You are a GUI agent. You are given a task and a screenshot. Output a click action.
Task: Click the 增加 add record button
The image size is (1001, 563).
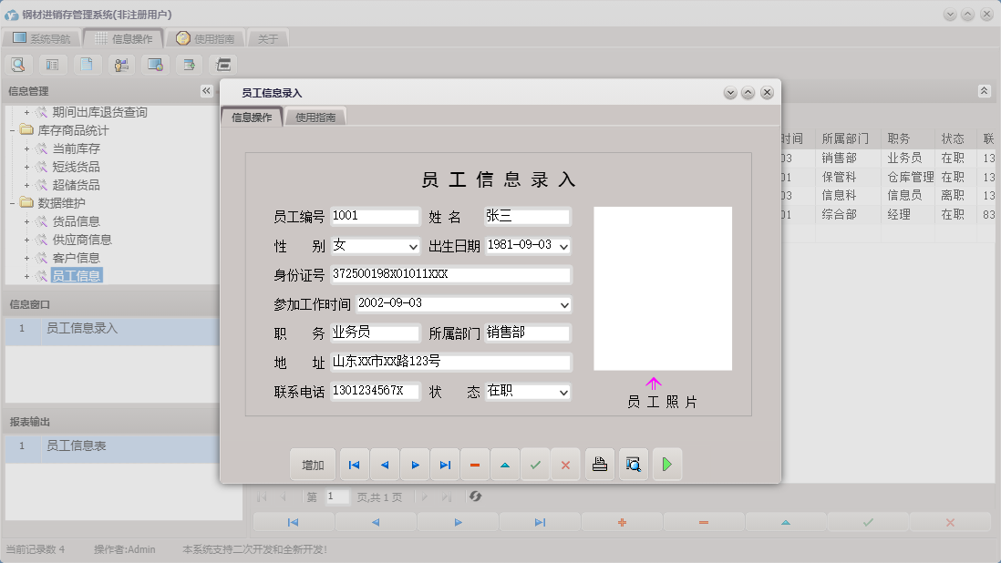(x=313, y=465)
